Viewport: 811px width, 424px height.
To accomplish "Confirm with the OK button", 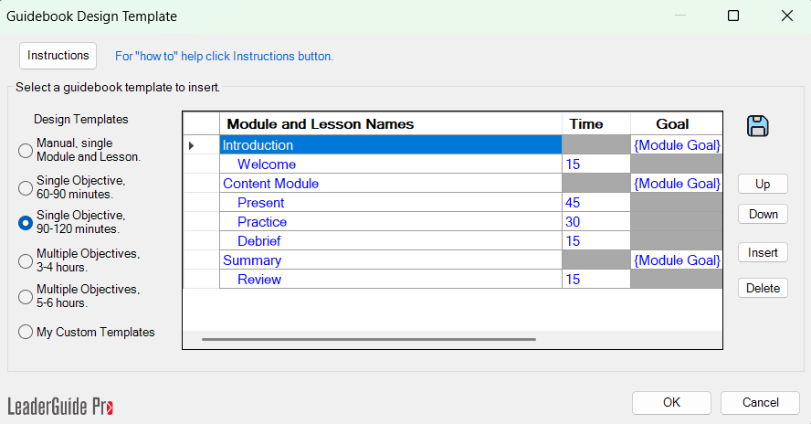I will pos(671,402).
